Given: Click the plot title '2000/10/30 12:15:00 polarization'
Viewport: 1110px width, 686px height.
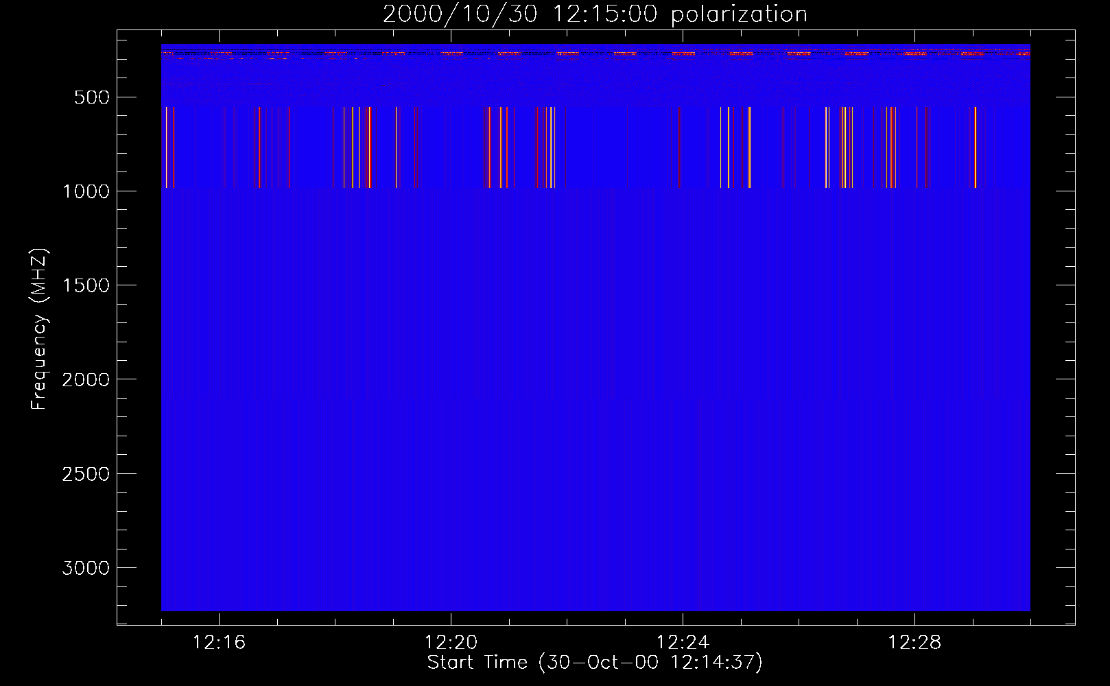Looking at the screenshot, I should (x=595, y=14).
